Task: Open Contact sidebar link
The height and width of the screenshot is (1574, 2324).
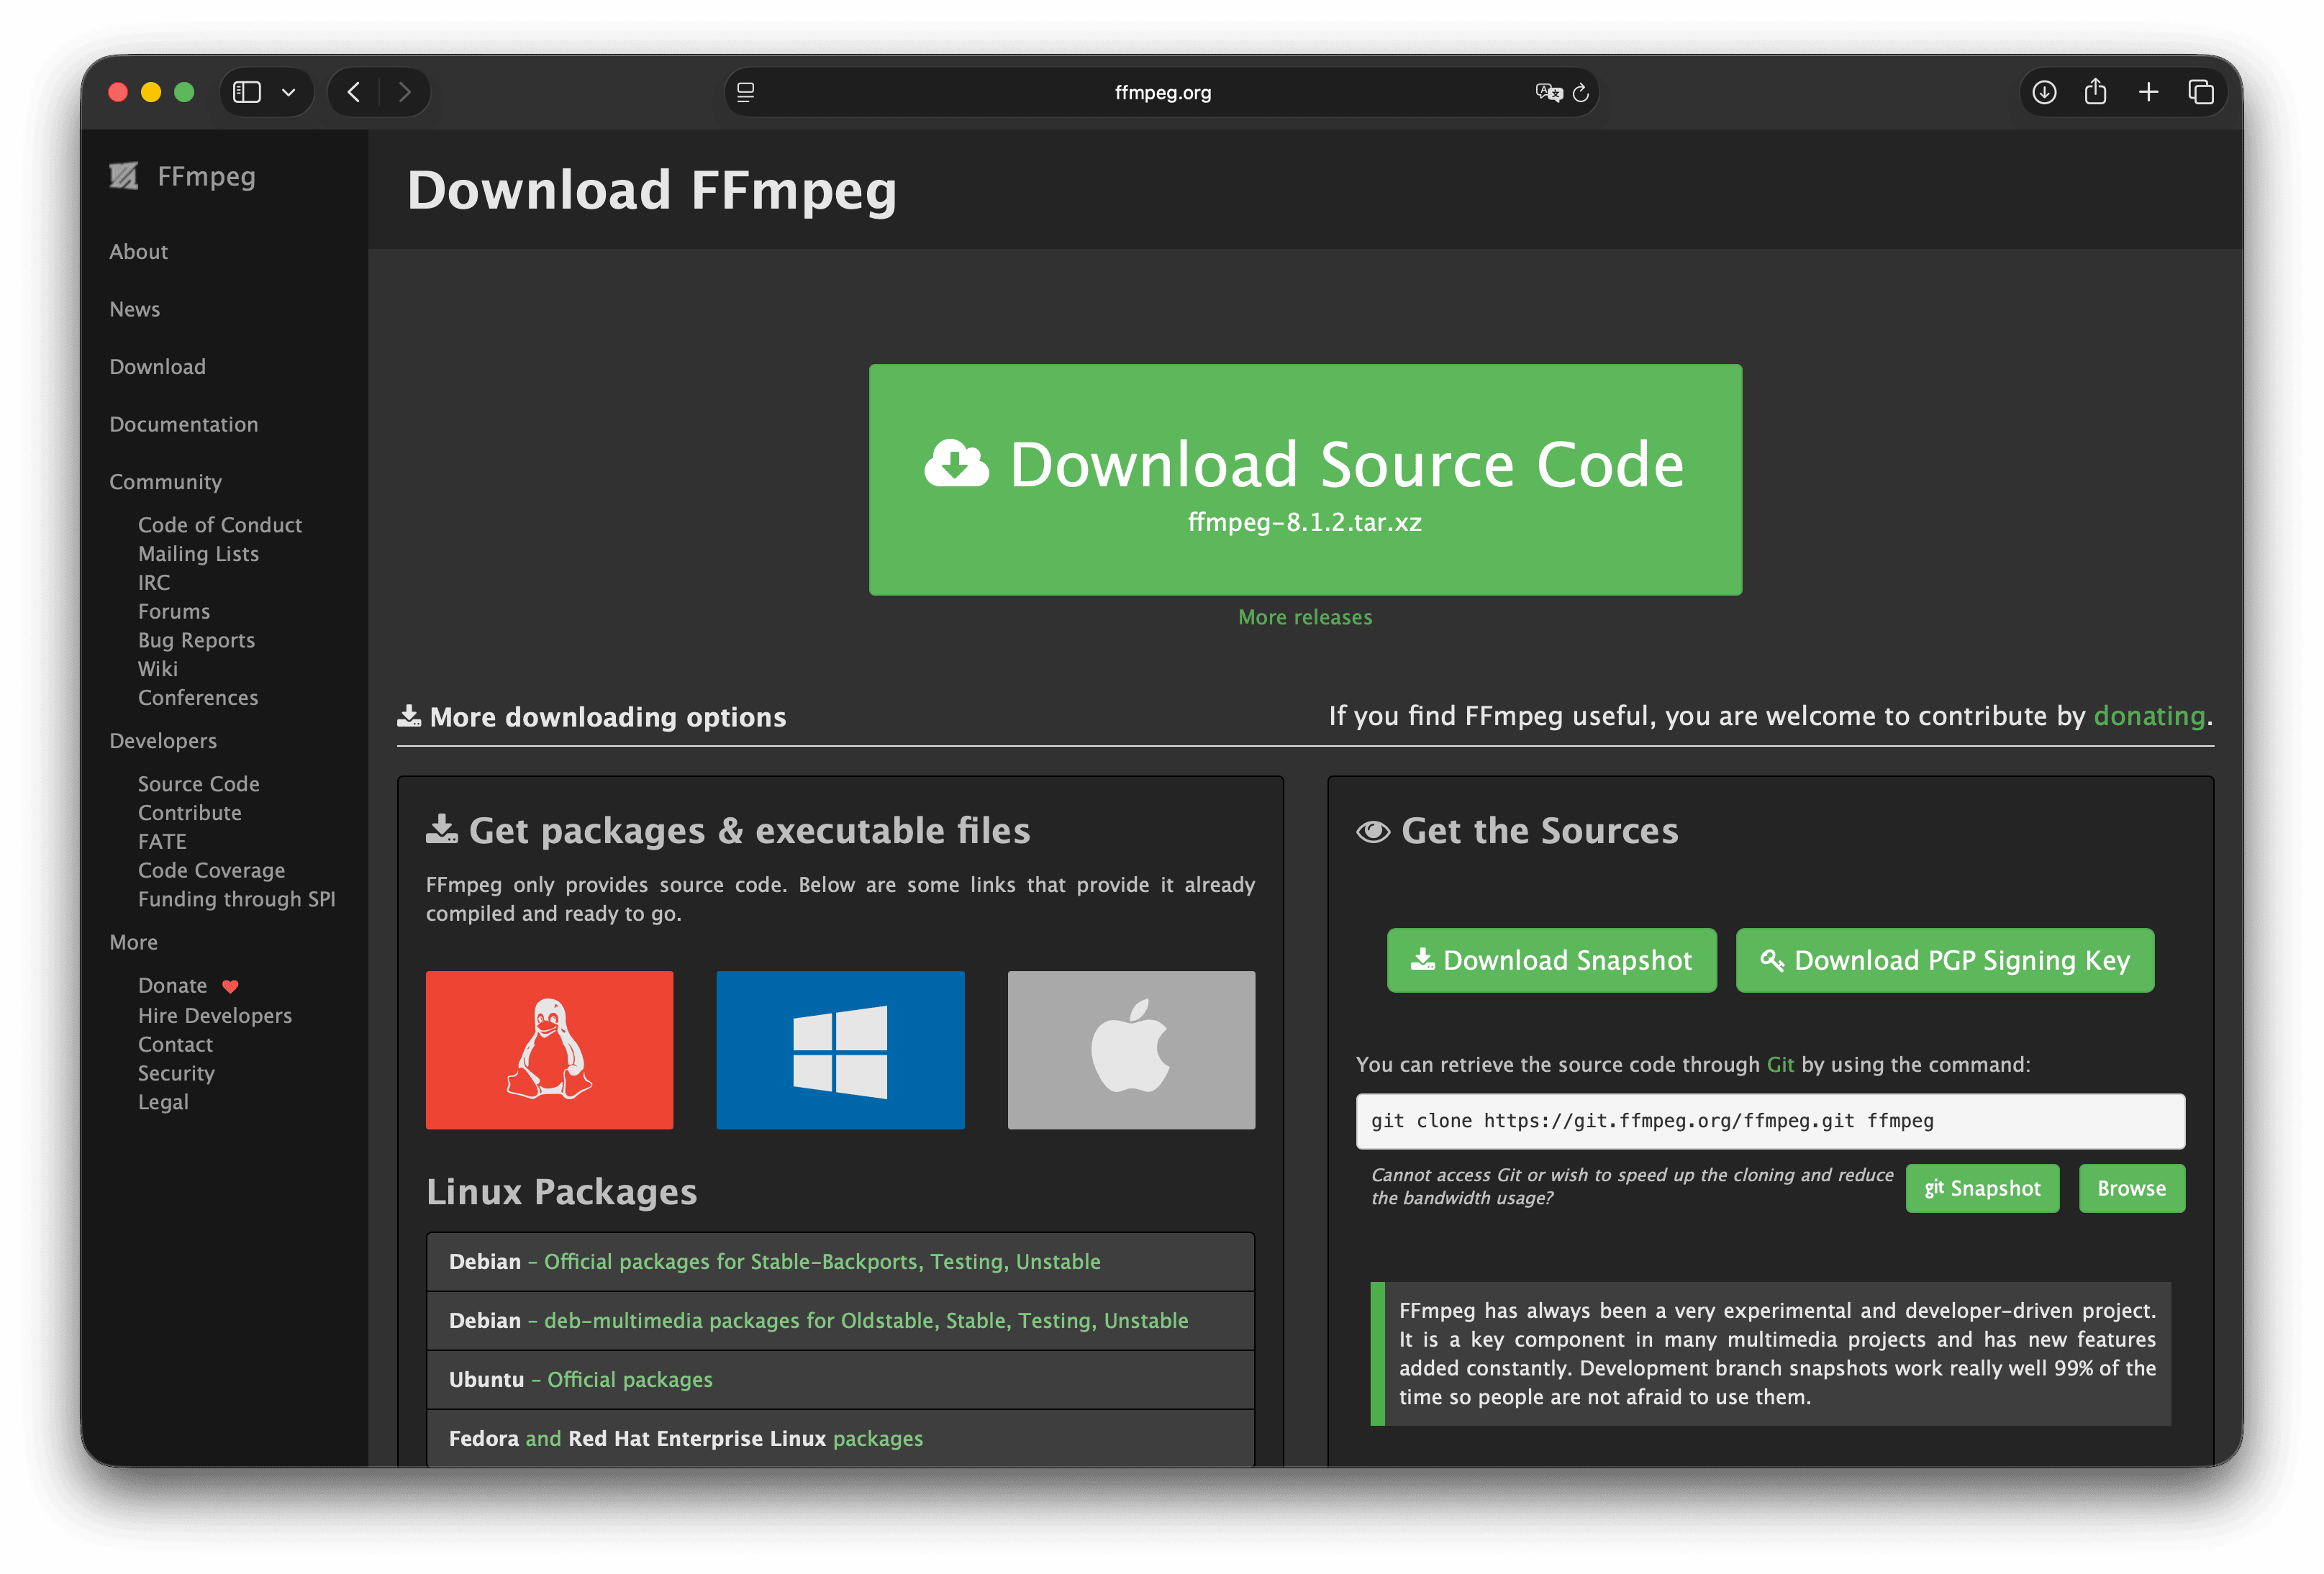Action: 175,1044
